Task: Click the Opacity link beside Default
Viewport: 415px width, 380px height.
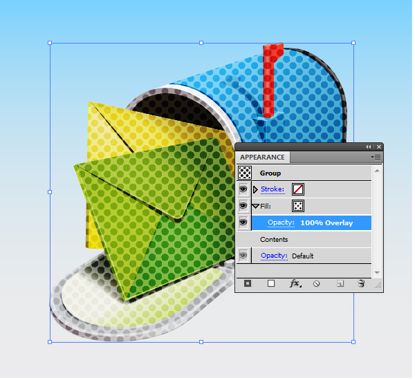Action: click(274, 256)
